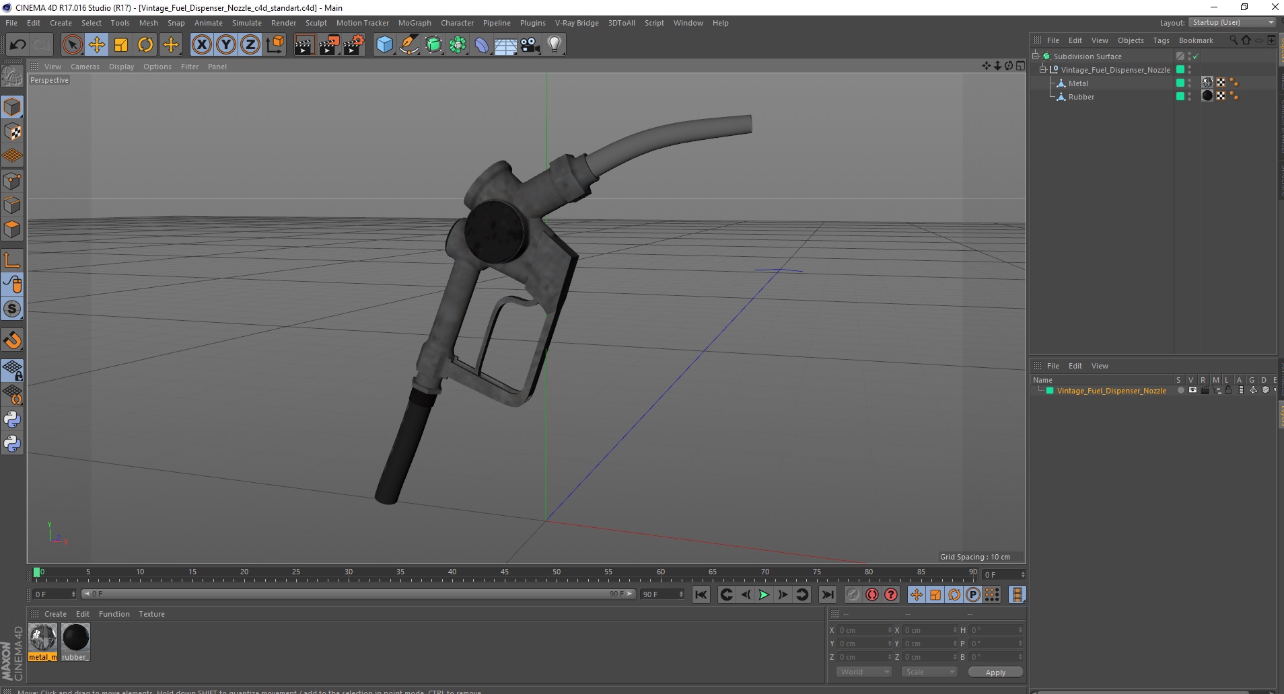Screen dimensions: 1284x694
Task: Switch to Points mode
Action: [x=12, y=181]
